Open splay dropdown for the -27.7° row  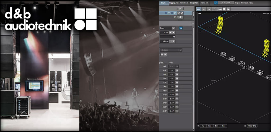pos(177,103)
